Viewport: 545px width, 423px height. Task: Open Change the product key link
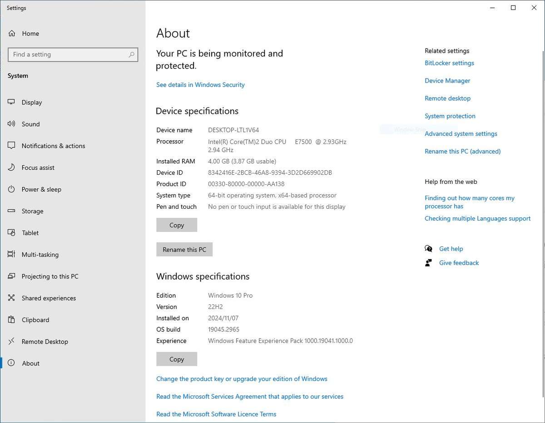242,379
